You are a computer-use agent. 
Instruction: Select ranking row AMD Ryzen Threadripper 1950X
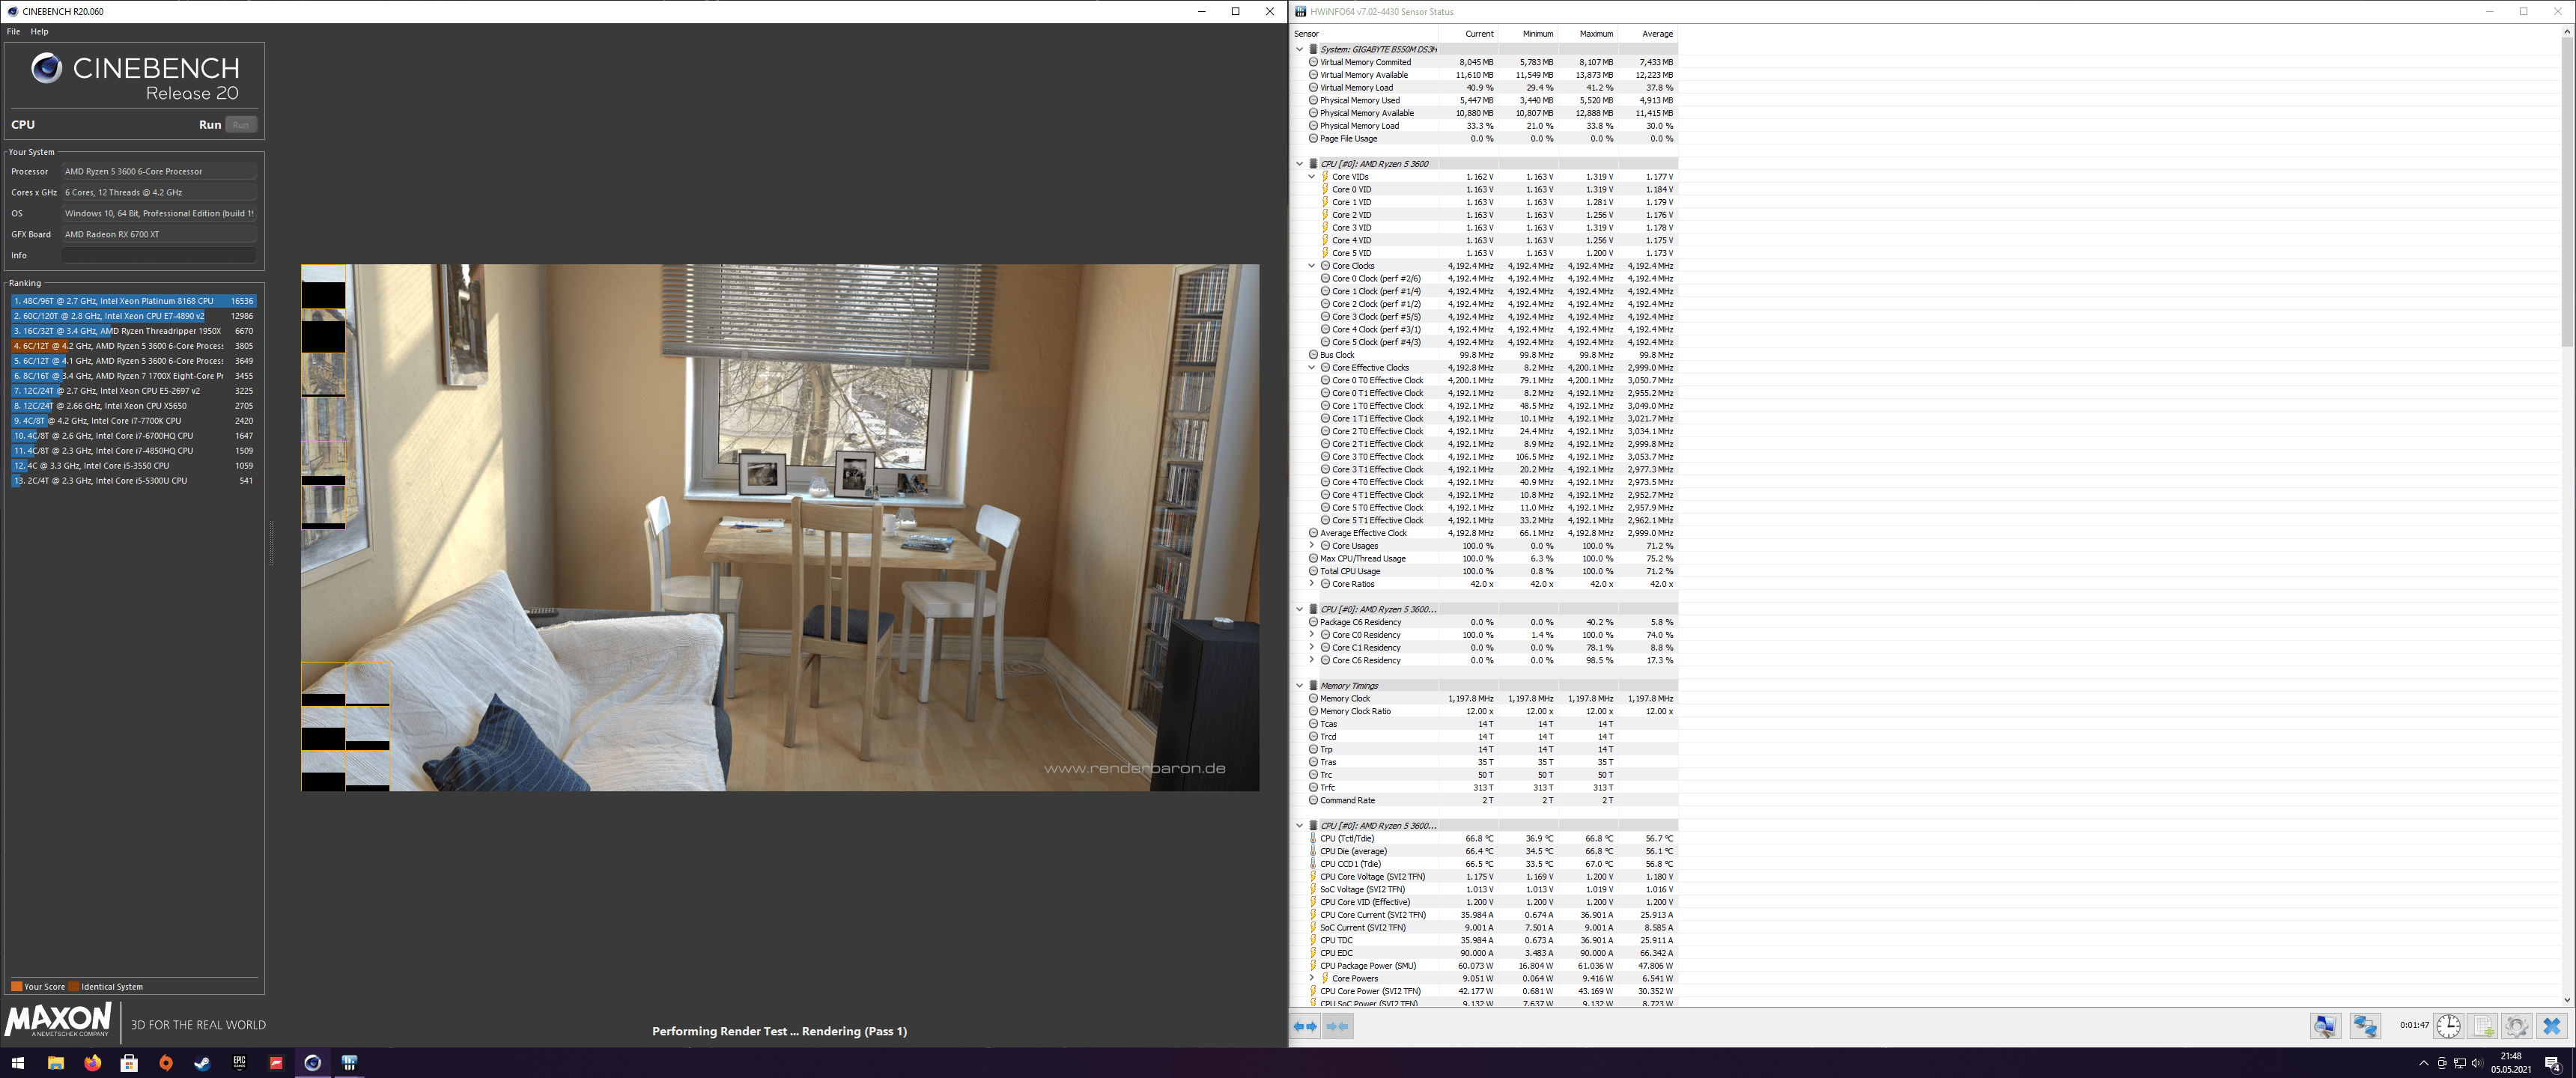[x=134, y=331]
